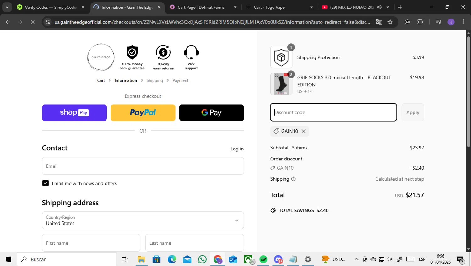This screenshot has height=266, width=471.
Task: Click the shipping info question mark icon
Action: click(294, 179)
